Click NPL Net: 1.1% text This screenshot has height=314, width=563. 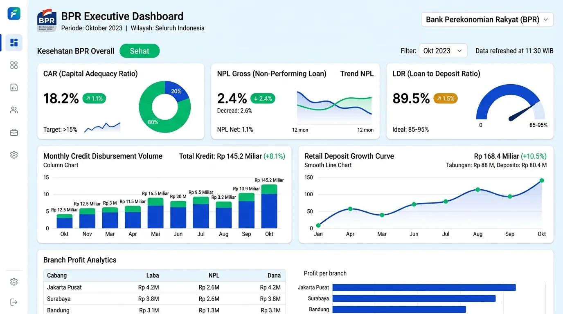pyautogui.click(x=235, y=130)
